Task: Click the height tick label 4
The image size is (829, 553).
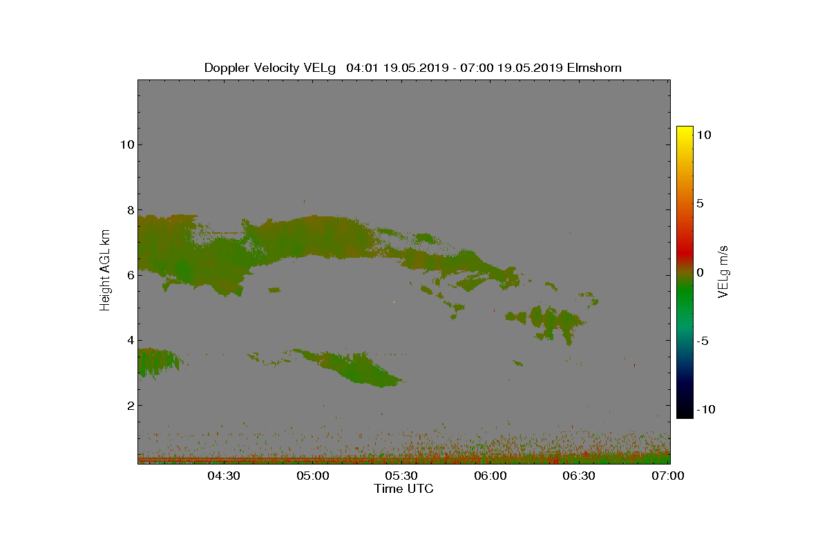Action: (x=129, y=340)
